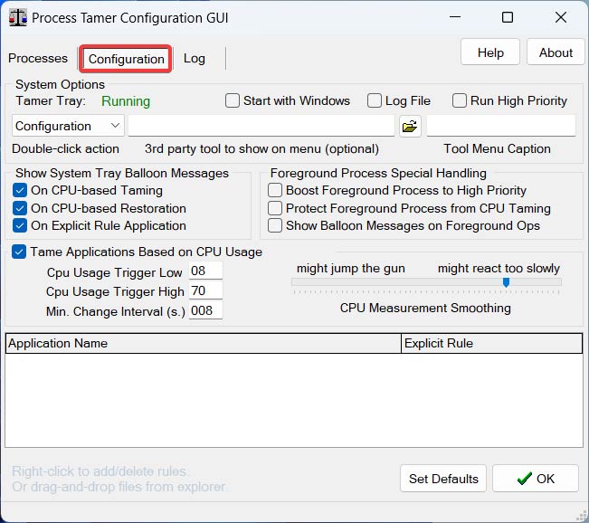Click the green checkmark on OK button

pyautogui.click(x=525, y=479)
